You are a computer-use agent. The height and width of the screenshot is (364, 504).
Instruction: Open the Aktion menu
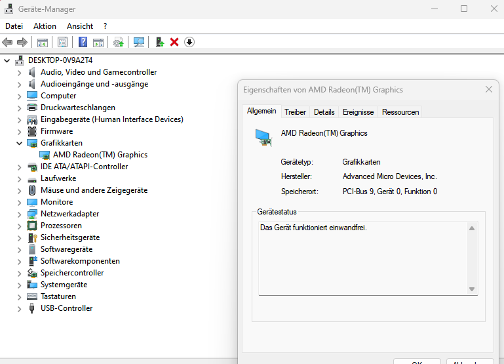[45, 26]
